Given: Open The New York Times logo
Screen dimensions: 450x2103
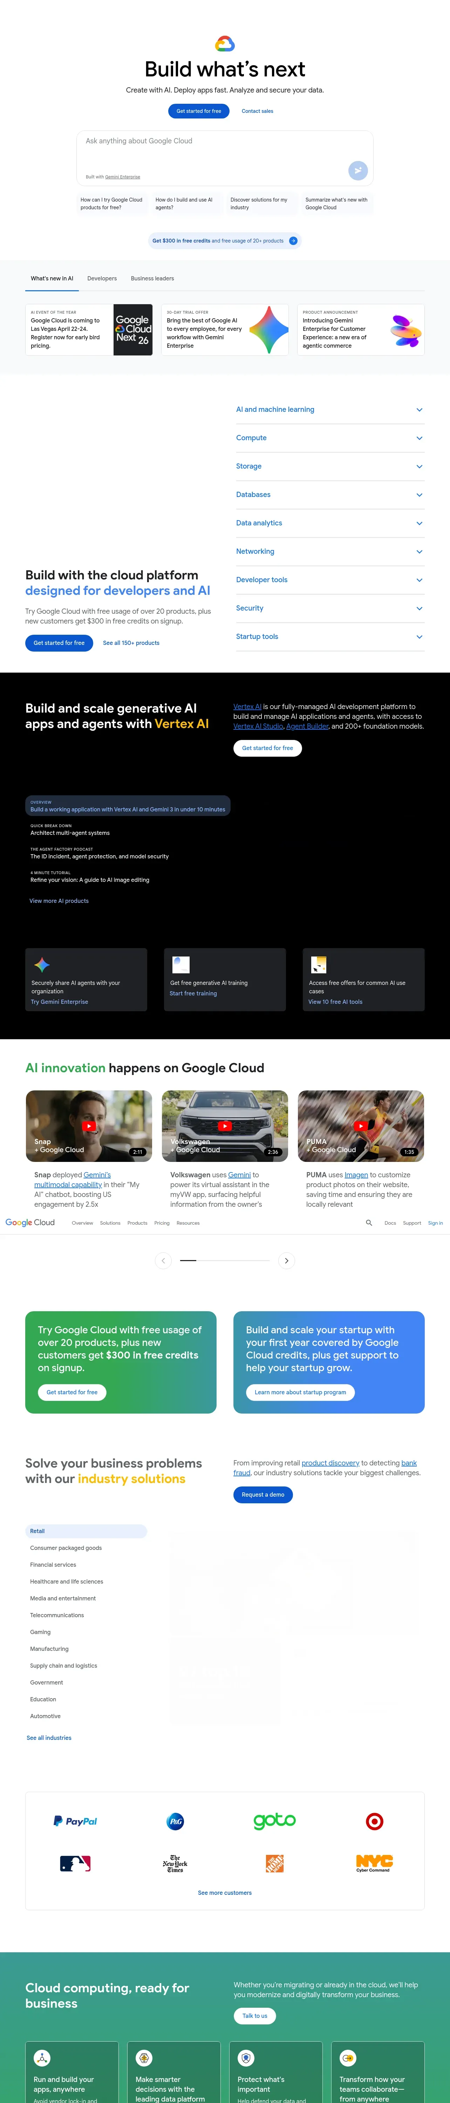Looking at the screenshot, I should point(175,1864).
